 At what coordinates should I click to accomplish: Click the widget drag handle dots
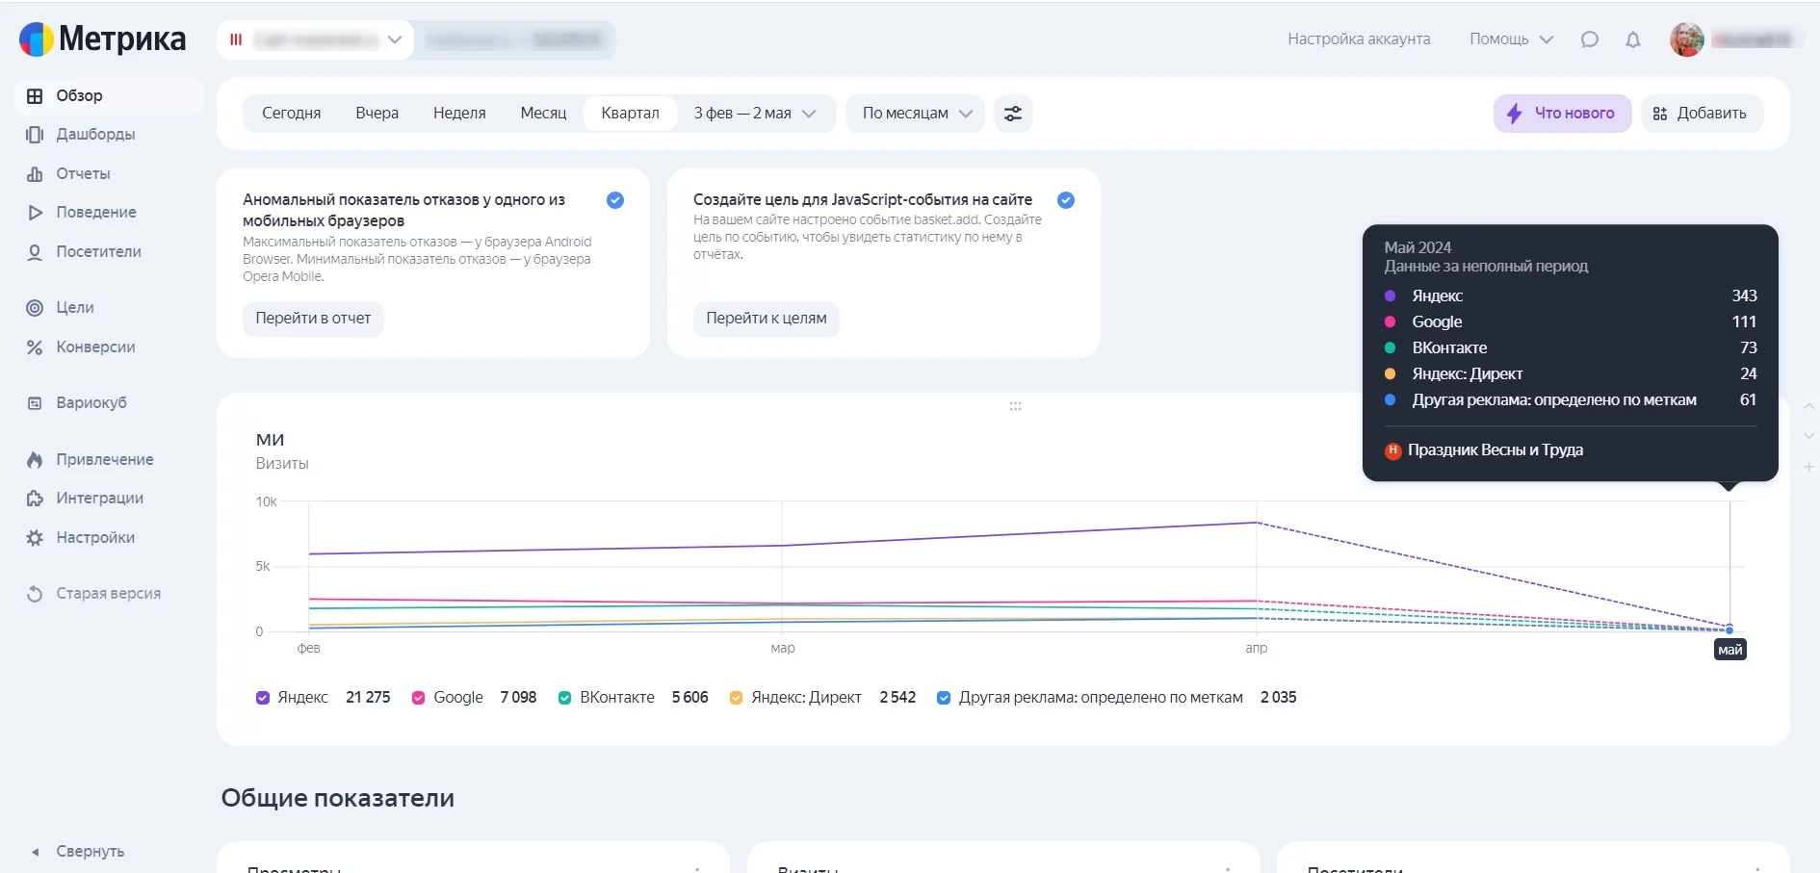[x=1015, y=406]
